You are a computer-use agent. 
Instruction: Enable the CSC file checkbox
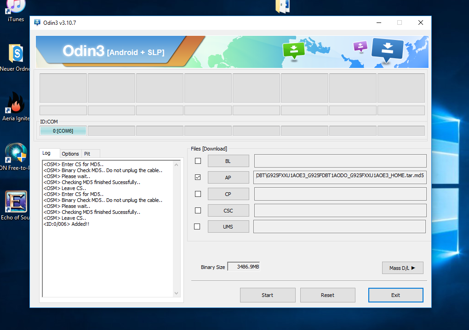(198, 211)
